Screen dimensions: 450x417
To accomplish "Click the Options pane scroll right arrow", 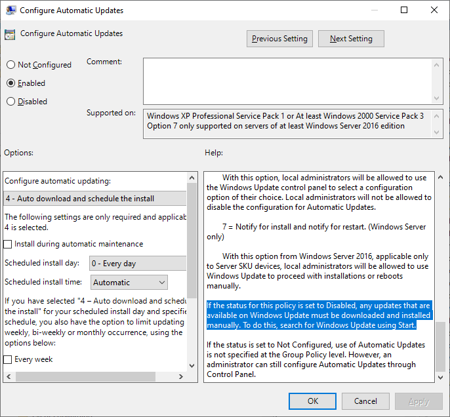I will pos(181,376).
